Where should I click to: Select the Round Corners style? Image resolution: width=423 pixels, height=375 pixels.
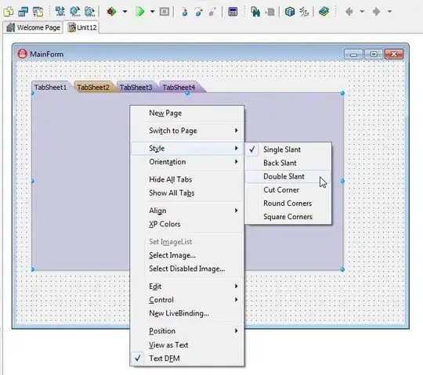(x=288, y=204)
